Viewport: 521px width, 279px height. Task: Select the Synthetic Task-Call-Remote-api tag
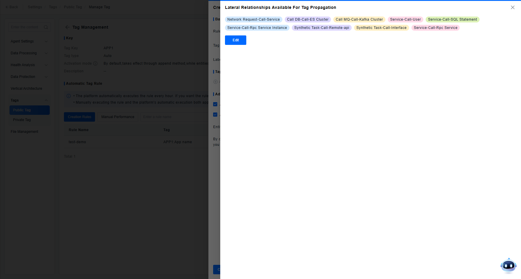point(321,28)
